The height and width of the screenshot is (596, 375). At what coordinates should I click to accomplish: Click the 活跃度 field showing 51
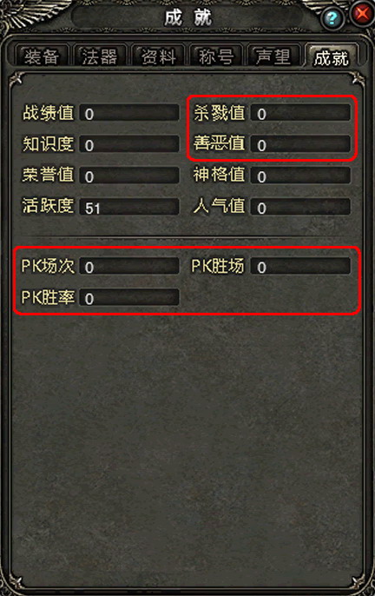click(129, 207)
